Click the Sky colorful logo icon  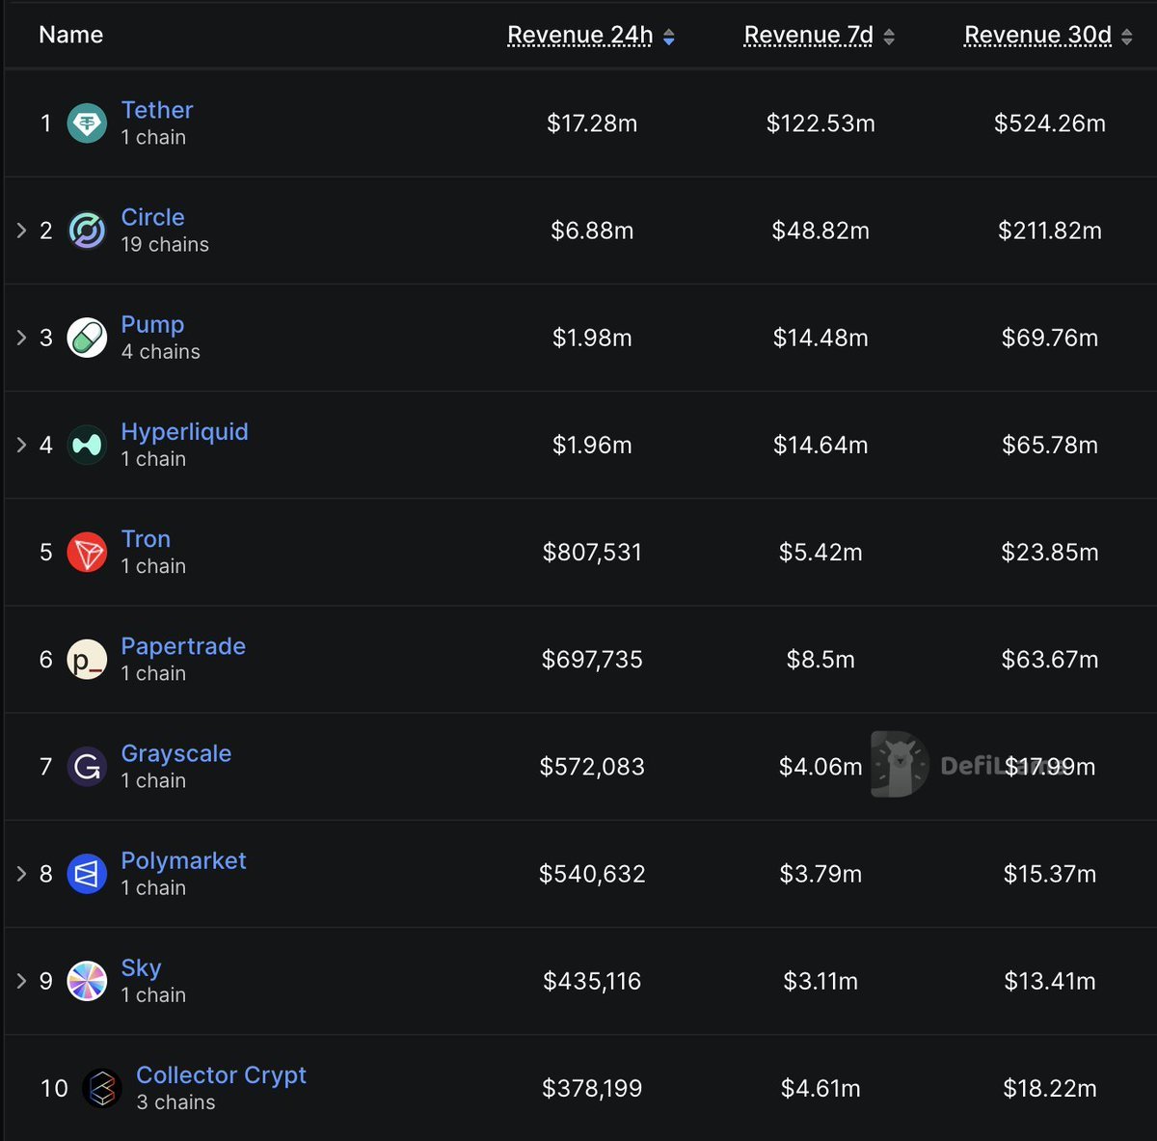click(87, 981)
